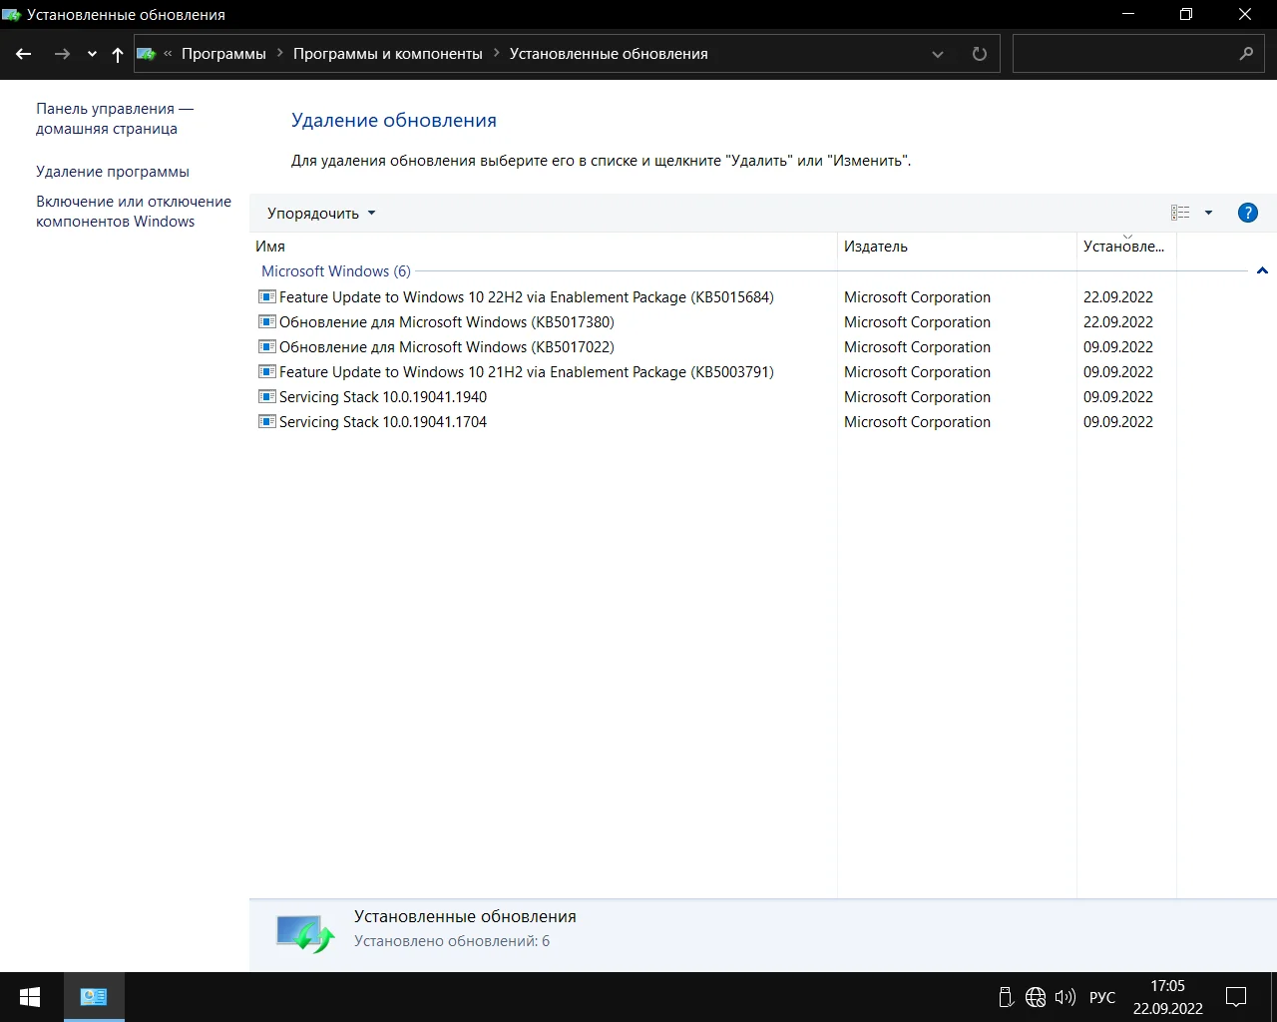Click the Установлено обновлений: 6 status text
This screenshot has height=1022, width=1277.
[452, 941]
